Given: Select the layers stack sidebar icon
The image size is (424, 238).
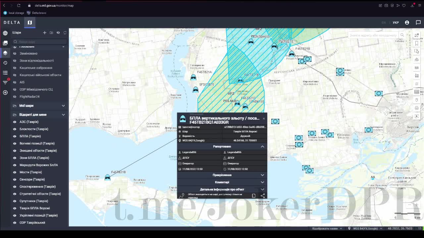Looking at the screenshot, I should coord(5,53).
